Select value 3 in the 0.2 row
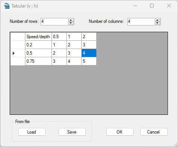Image resolution: width=178 pixels, height=147 pixels. [x=89, y=45]
